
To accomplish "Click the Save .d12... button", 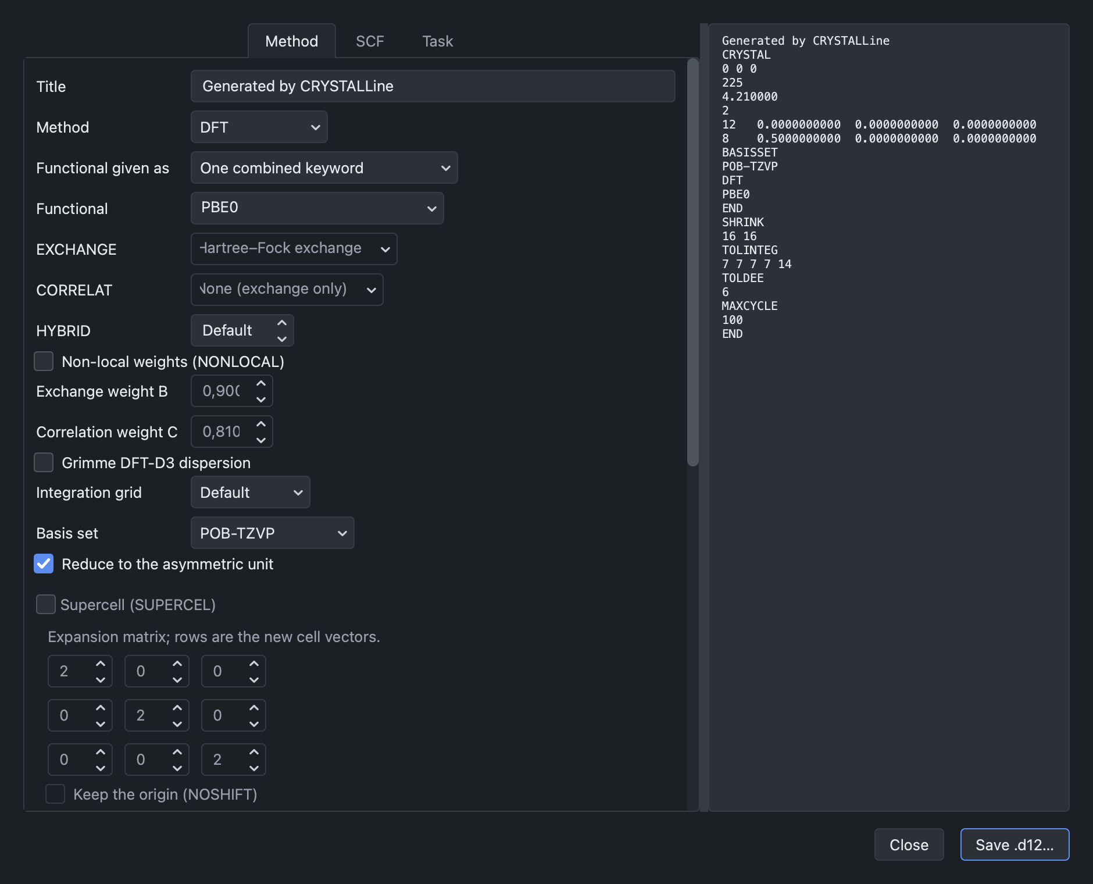I will click(x=1015, y=844).
